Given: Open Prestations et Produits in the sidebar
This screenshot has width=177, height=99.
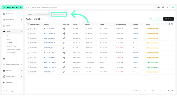Looking at the screenshot, I should click(13, 49).
